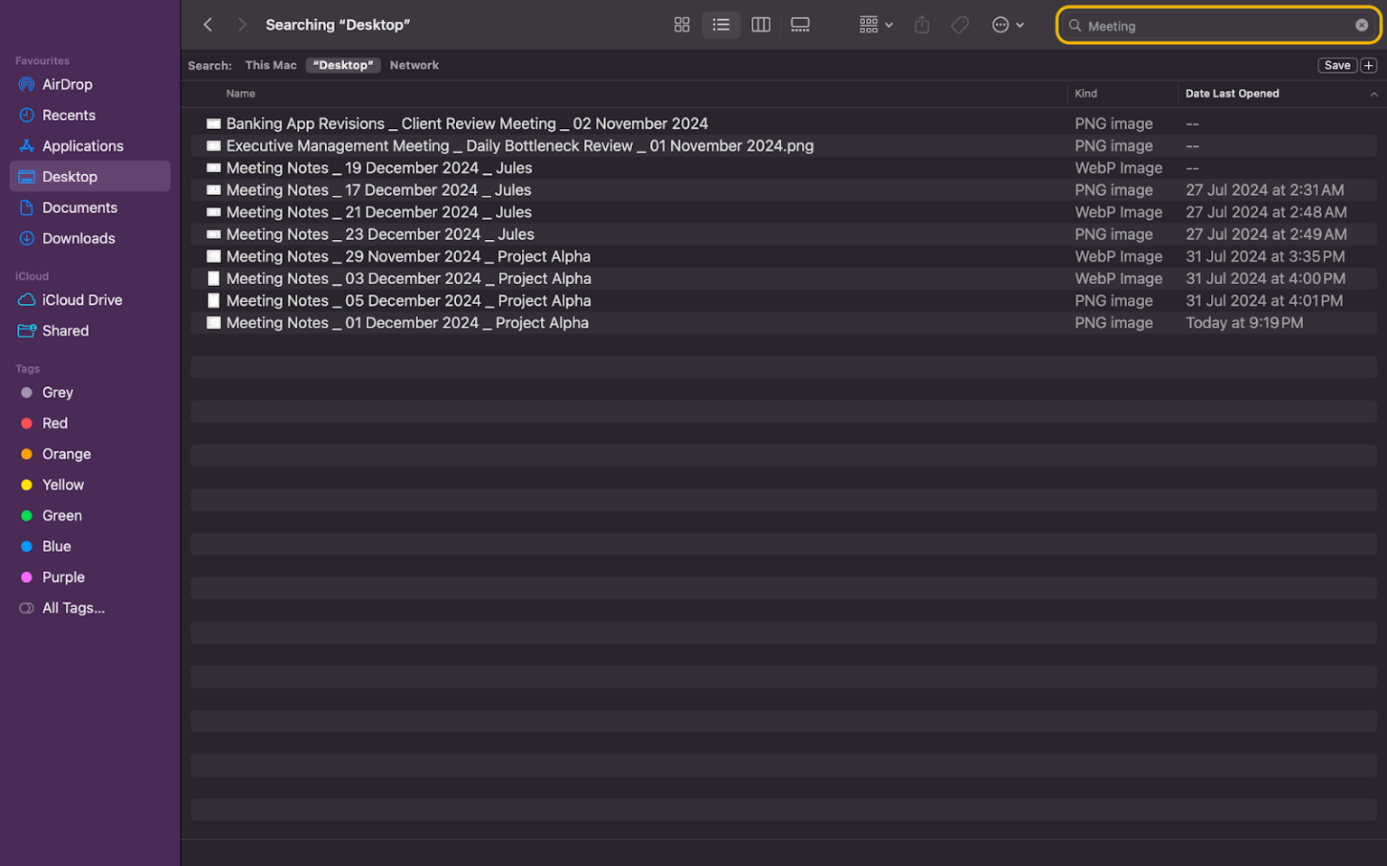Select the Desktop search scope tab

pyautogui.click(x=343, y=65)
